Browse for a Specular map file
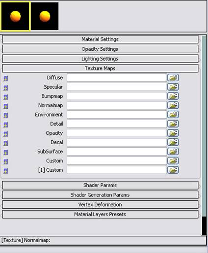 click(x=173, y=87)
